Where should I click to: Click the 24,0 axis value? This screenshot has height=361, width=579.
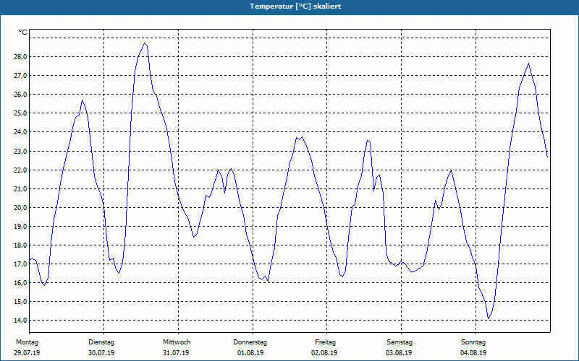(21, 132)
